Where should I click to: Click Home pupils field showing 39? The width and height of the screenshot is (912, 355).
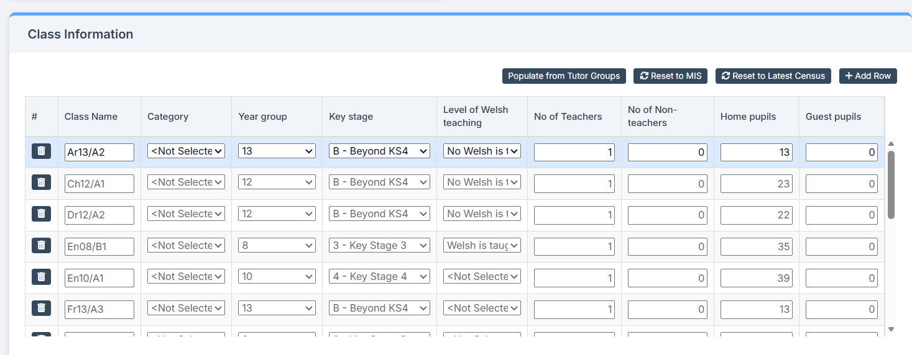[756, 278]
